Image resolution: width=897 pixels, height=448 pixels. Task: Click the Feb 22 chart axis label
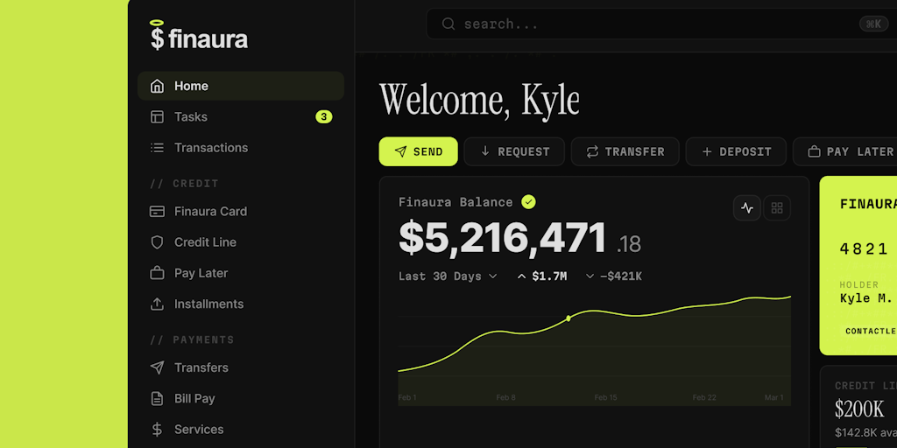(704, 398)
